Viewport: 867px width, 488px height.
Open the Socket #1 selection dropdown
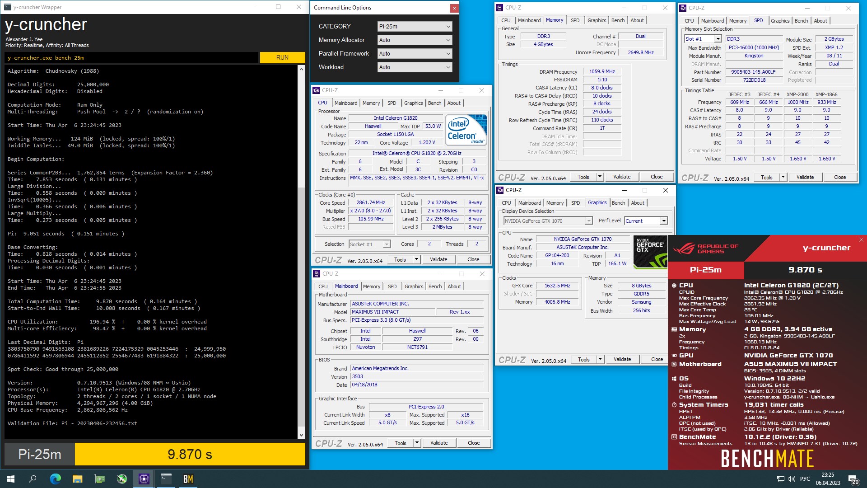click(x=369, y=244)
